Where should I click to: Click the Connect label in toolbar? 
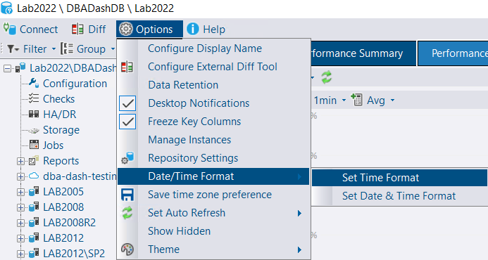[39, 30]
